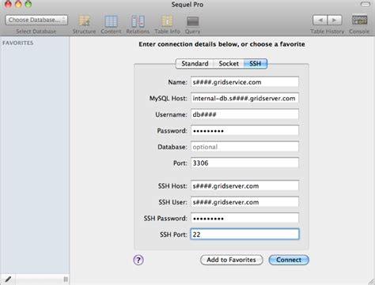
Task: Open the Choose Database dropdown
Action: 36,20
